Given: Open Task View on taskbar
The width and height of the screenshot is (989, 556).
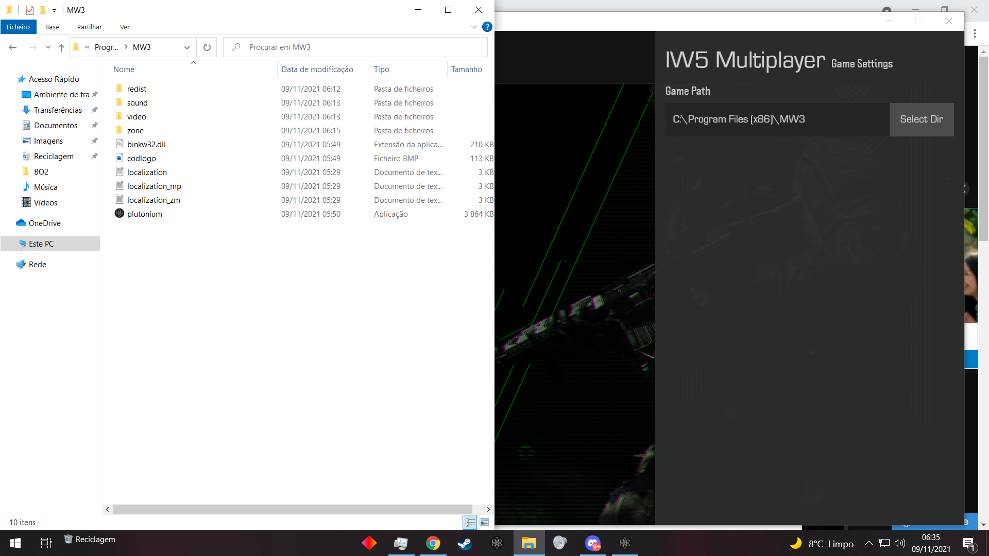Looking at the screenshot, I should coord(46,543).
